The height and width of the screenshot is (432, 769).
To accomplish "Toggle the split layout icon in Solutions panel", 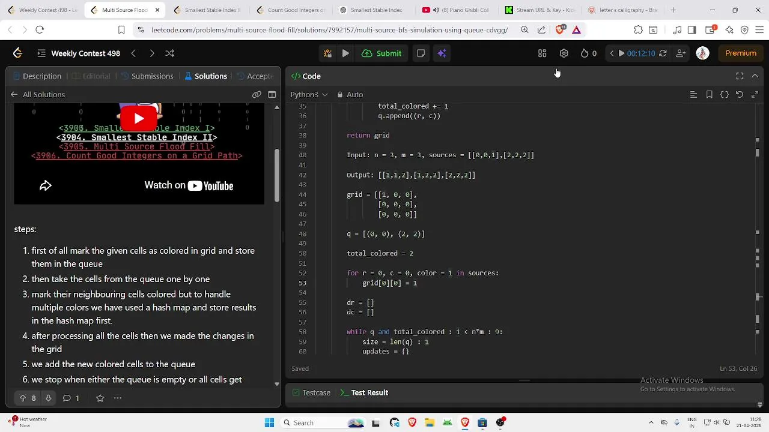I will [272, 94].
